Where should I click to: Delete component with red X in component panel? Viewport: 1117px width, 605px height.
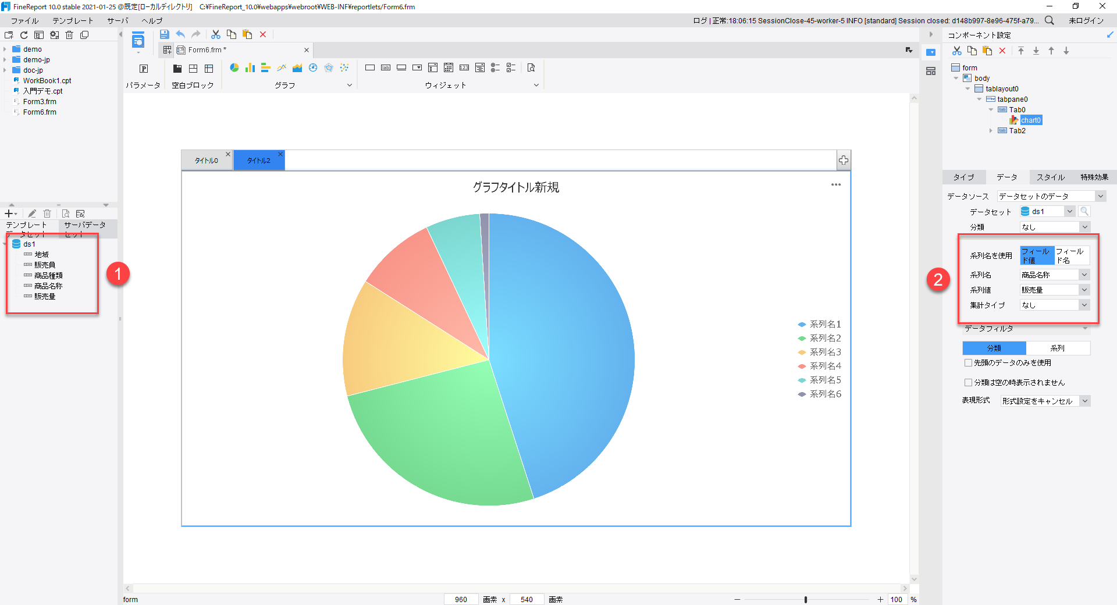1002,51
